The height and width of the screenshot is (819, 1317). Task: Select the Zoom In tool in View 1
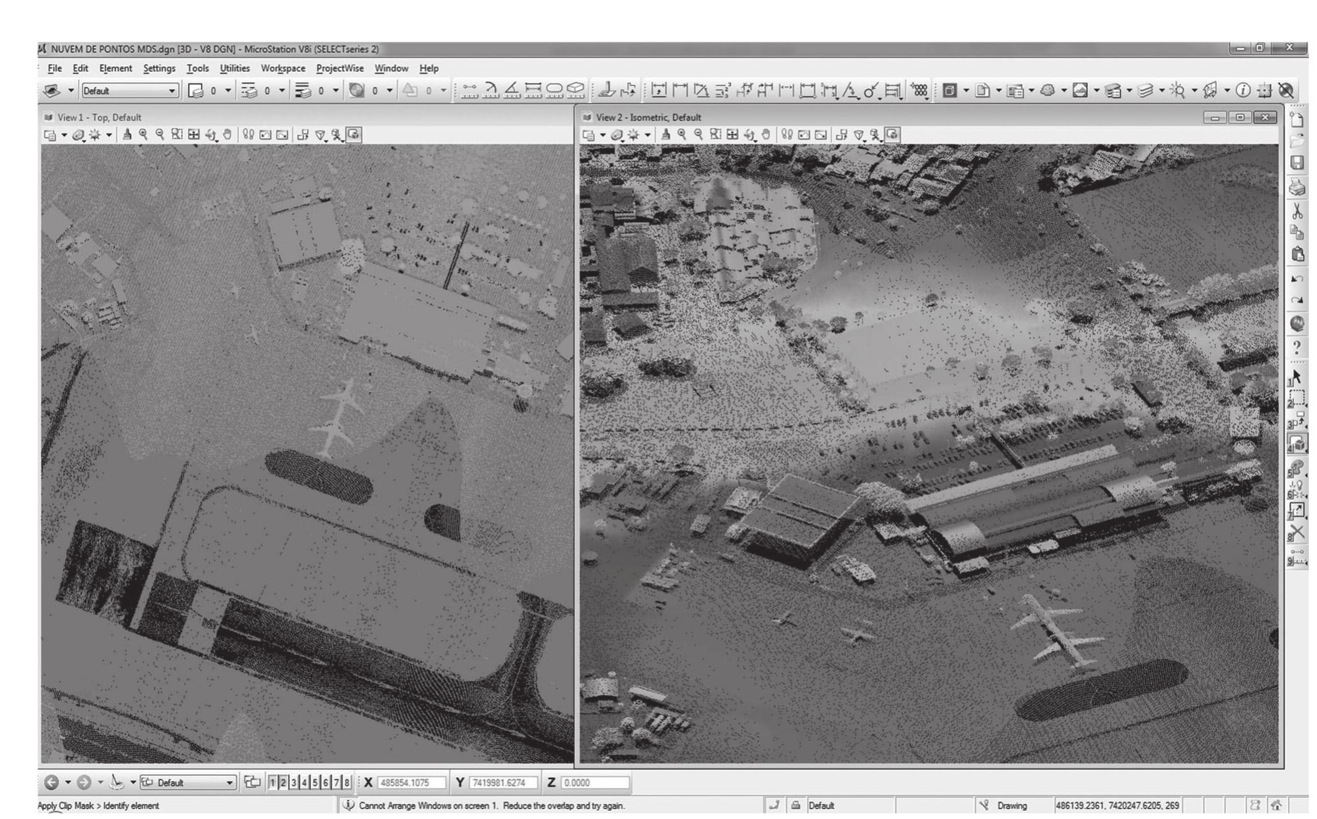click(144, 133)
